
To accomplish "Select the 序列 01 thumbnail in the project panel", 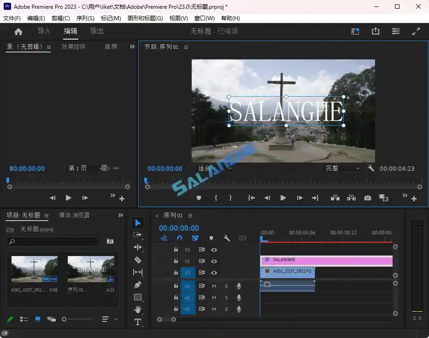I will coord(90,269).
